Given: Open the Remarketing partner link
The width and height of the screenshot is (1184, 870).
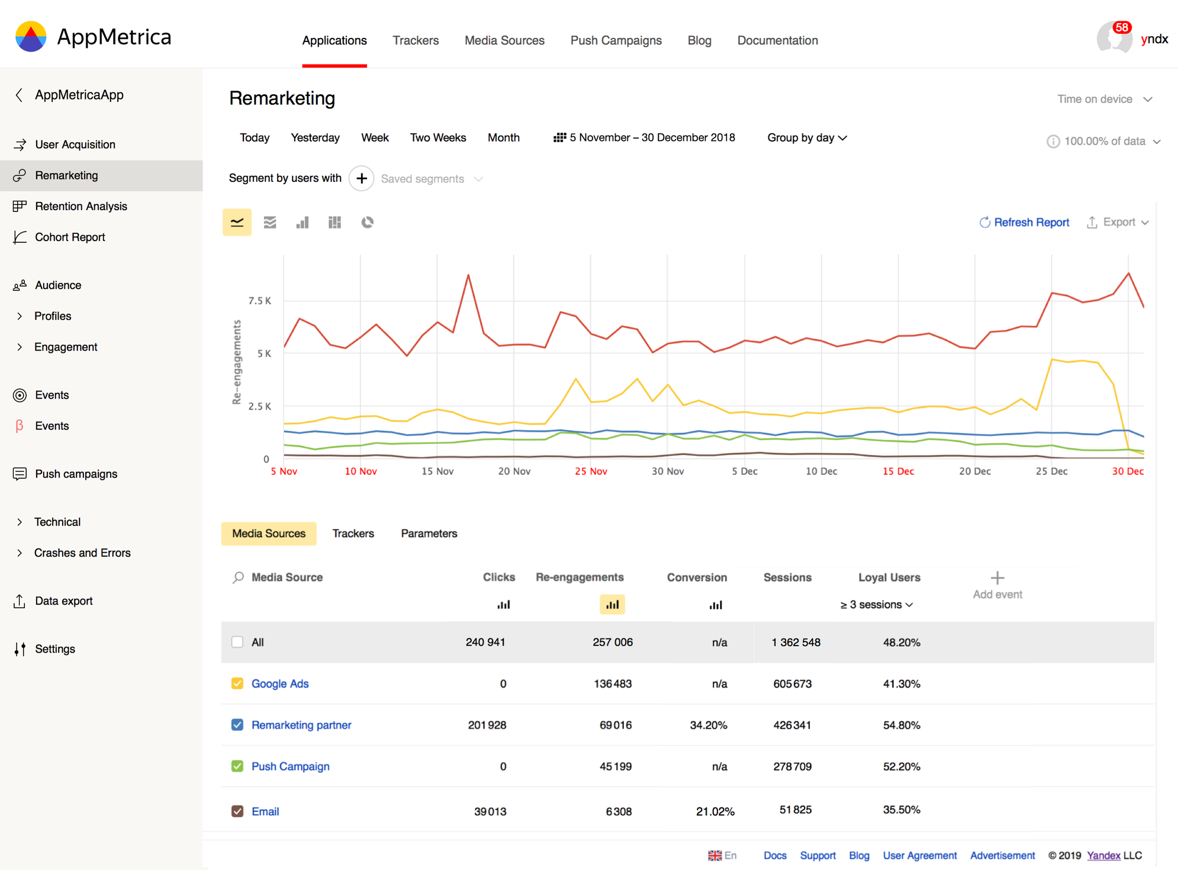Looking at the screenshot, I should coord(301,725).
